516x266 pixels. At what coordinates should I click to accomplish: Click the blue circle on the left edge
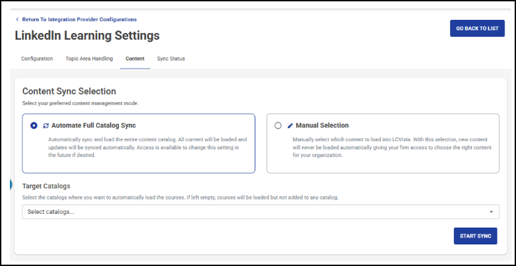click(11, 185)
